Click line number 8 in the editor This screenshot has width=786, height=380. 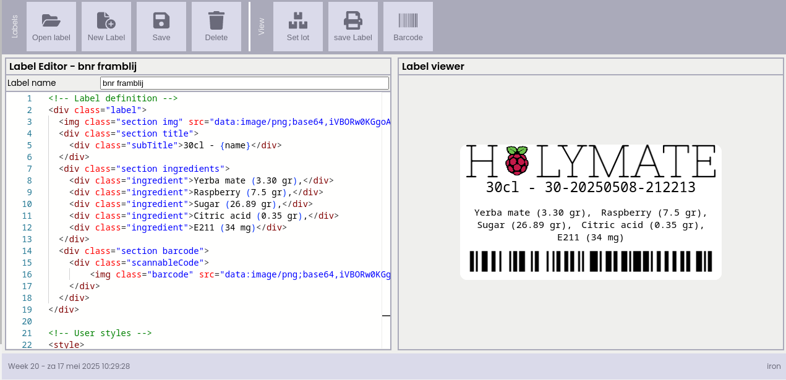pos(29,180)
